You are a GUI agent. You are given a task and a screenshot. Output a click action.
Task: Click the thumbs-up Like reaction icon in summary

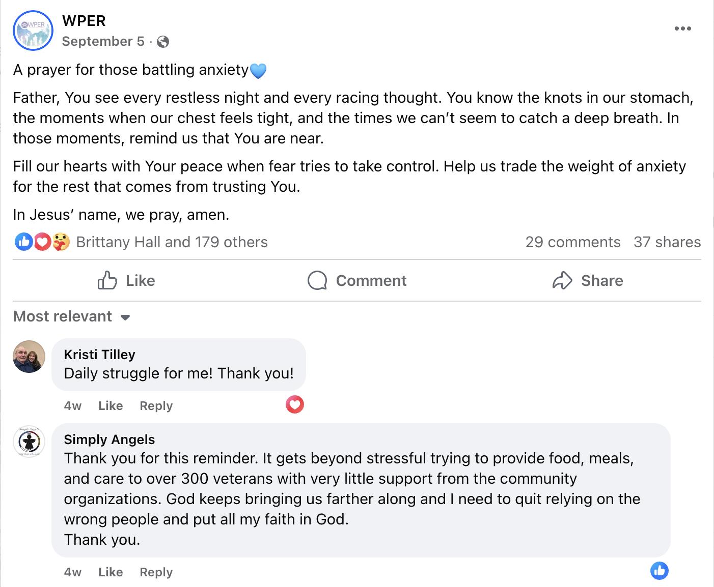(24, 242)
